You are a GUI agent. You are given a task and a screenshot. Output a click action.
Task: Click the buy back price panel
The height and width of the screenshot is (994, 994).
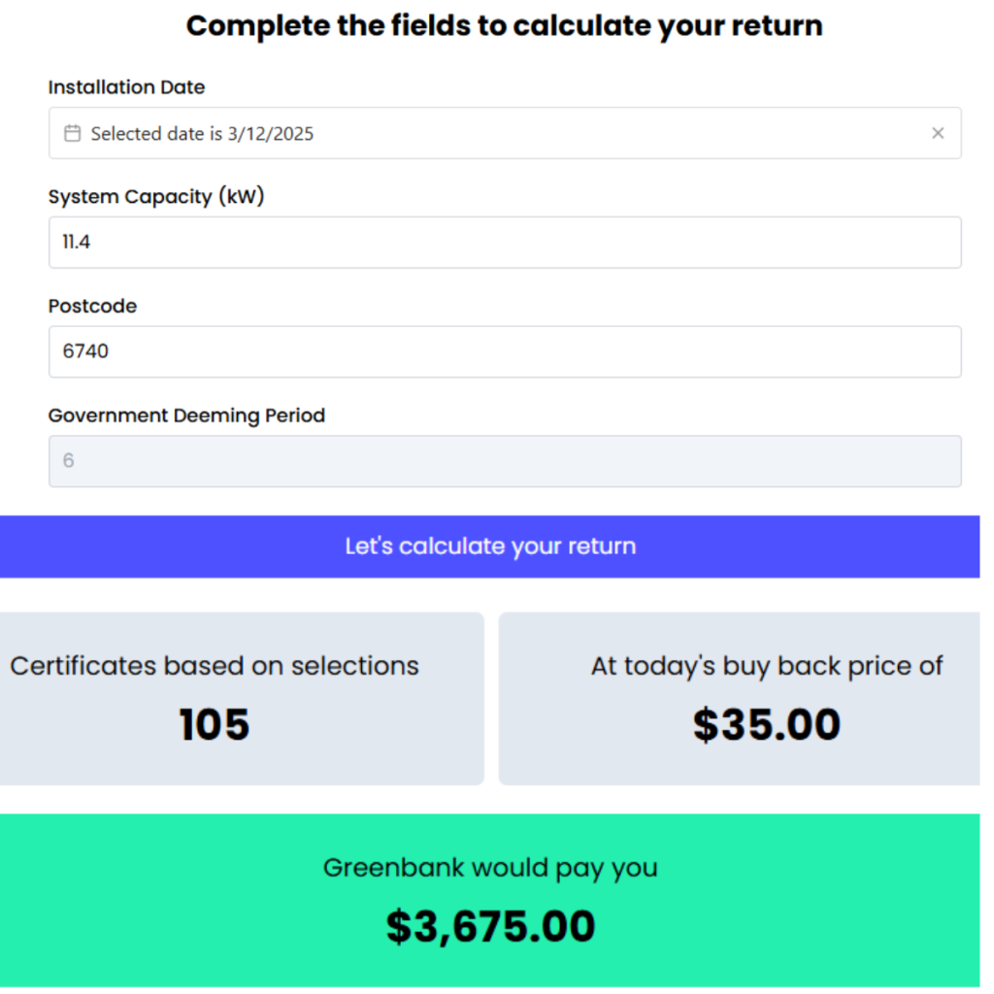pos(745,698)
